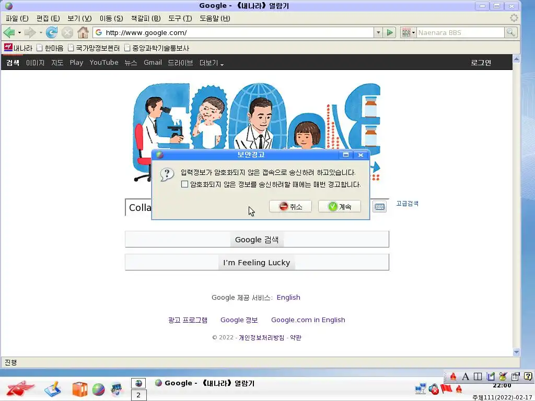The height and width of the screenshot is (401, 535).
Task: Open the 내나라 bookmark
Action: pyautogui.click(x=18, y=48)
